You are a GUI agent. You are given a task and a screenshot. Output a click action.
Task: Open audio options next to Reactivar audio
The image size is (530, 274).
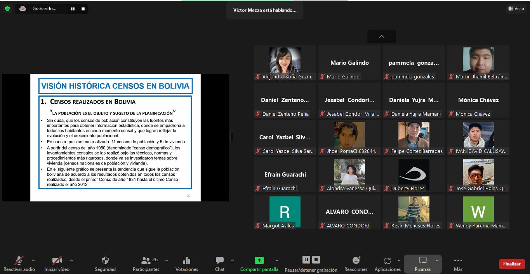[33, 261]
